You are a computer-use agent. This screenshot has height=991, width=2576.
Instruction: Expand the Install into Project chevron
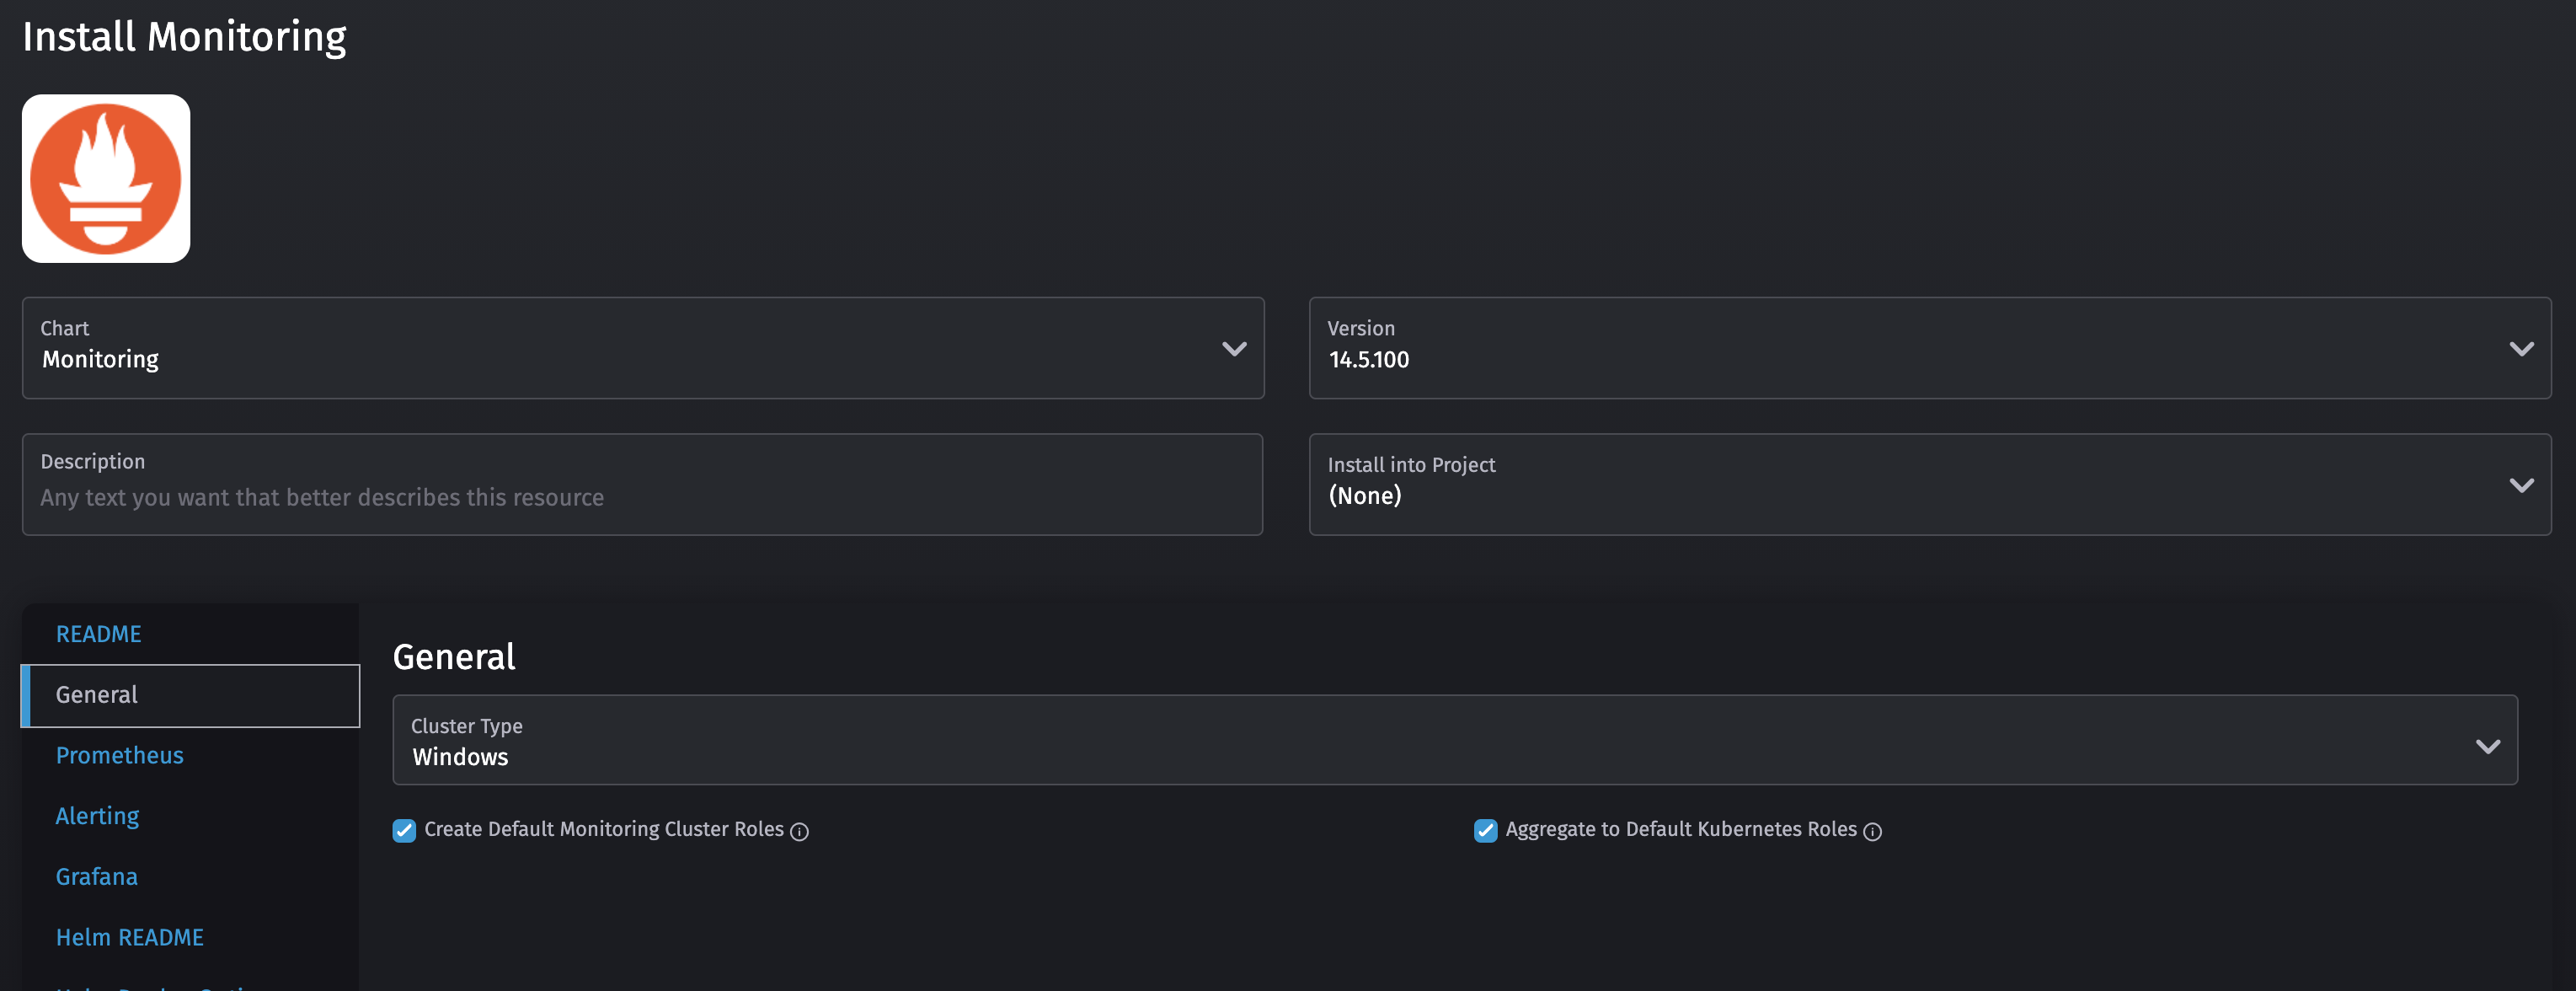(2522, 485)
